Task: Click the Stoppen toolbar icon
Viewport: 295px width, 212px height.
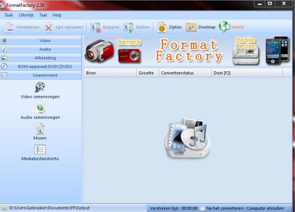Action: pyautogui.click(x=96, y=27)
